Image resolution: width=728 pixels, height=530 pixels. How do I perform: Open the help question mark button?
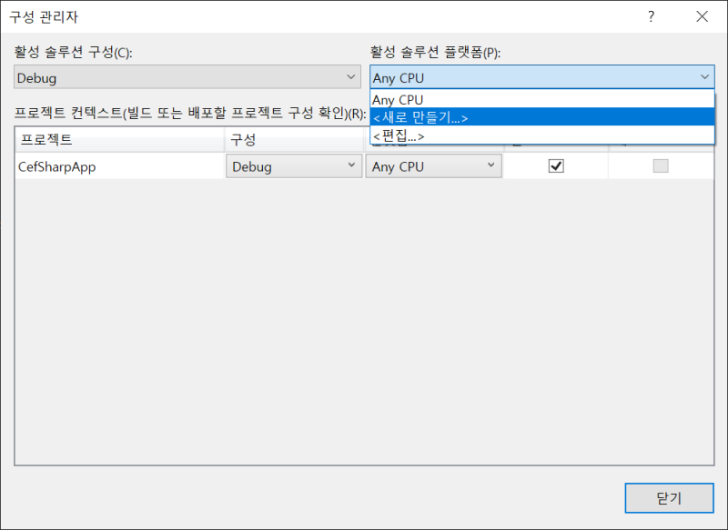coord(652,16)
